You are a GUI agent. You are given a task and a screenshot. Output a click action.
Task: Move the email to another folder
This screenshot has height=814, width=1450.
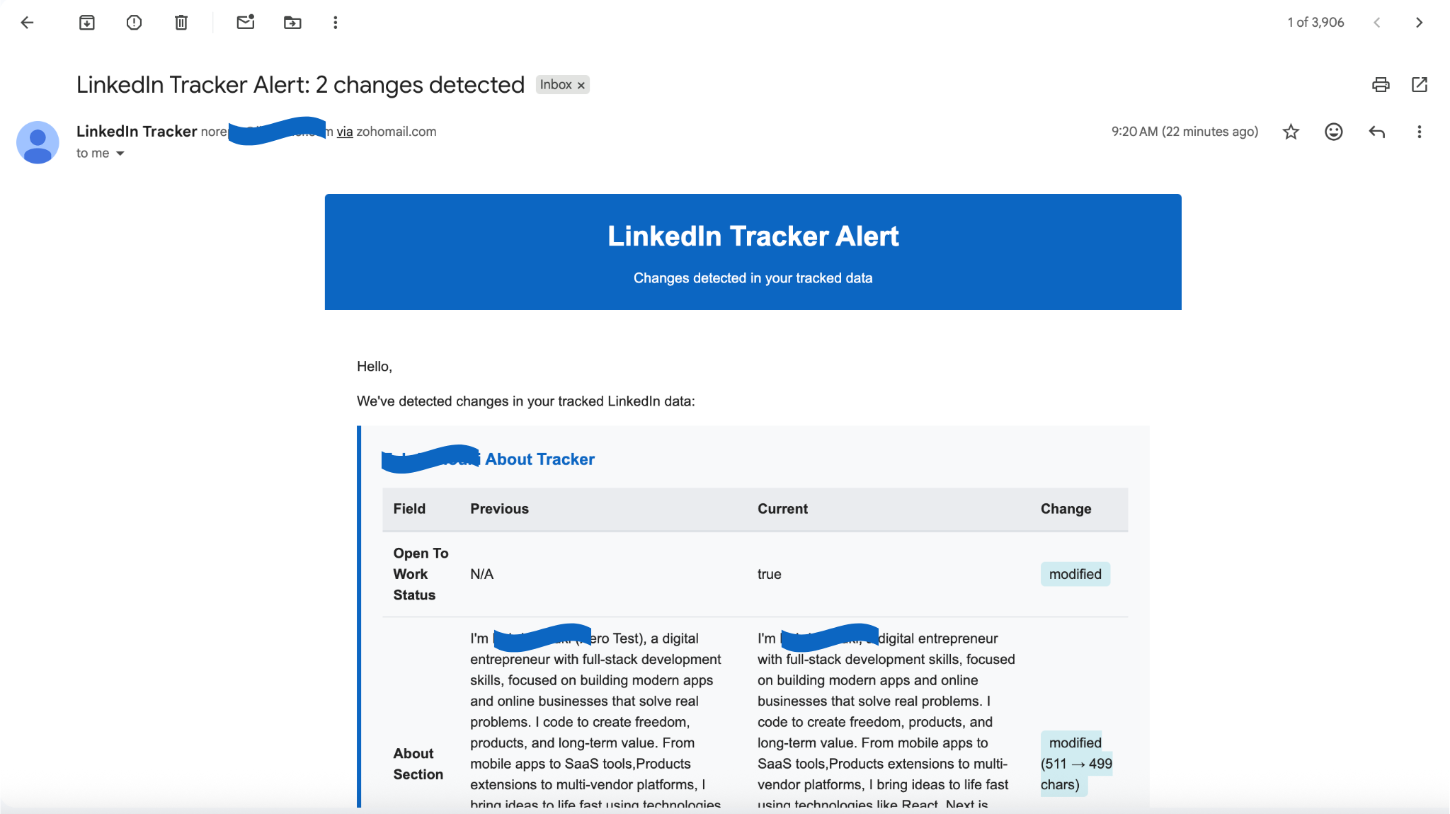pyautogui.click(x=292, y=22)
